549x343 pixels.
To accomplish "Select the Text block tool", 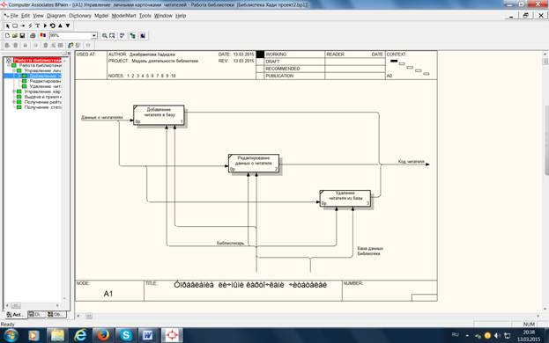I will (x=38, y=26).
